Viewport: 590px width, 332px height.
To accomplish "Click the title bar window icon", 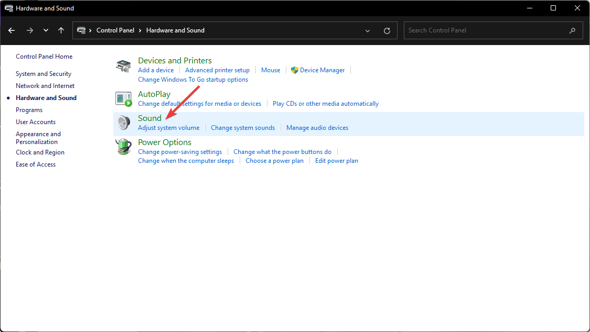I will tap(9, 8).
